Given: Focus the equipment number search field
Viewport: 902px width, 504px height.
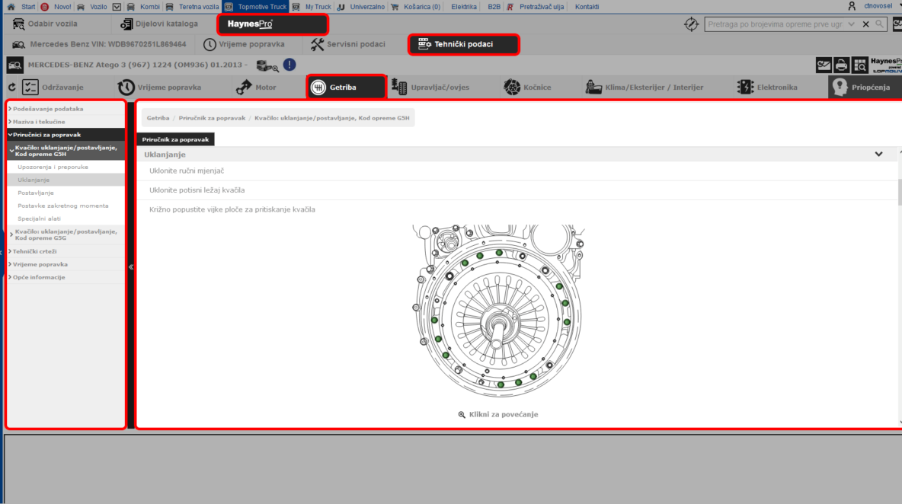Looking at the screenshot, I should tap(774, 24).
